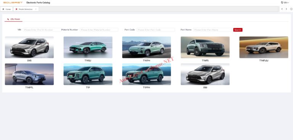Viewport: 293px width, 140px height.
Task: Open the T1NFLGJ model thumbnail
Action: coord(264,47)
